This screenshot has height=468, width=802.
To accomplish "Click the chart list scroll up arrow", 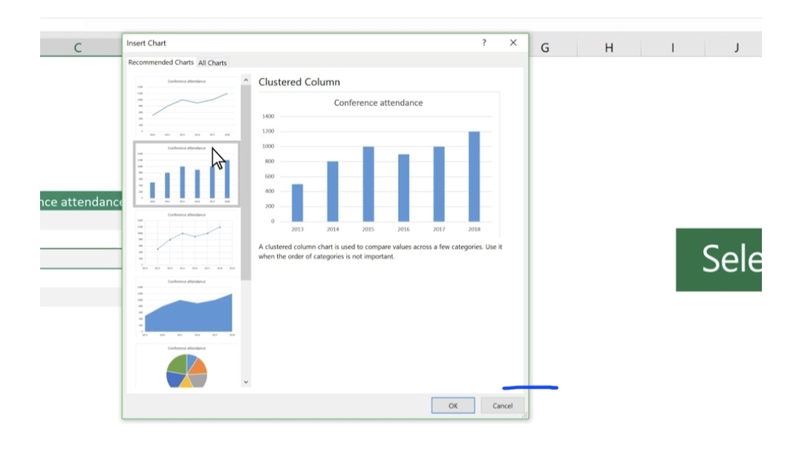I will point(246,80).
